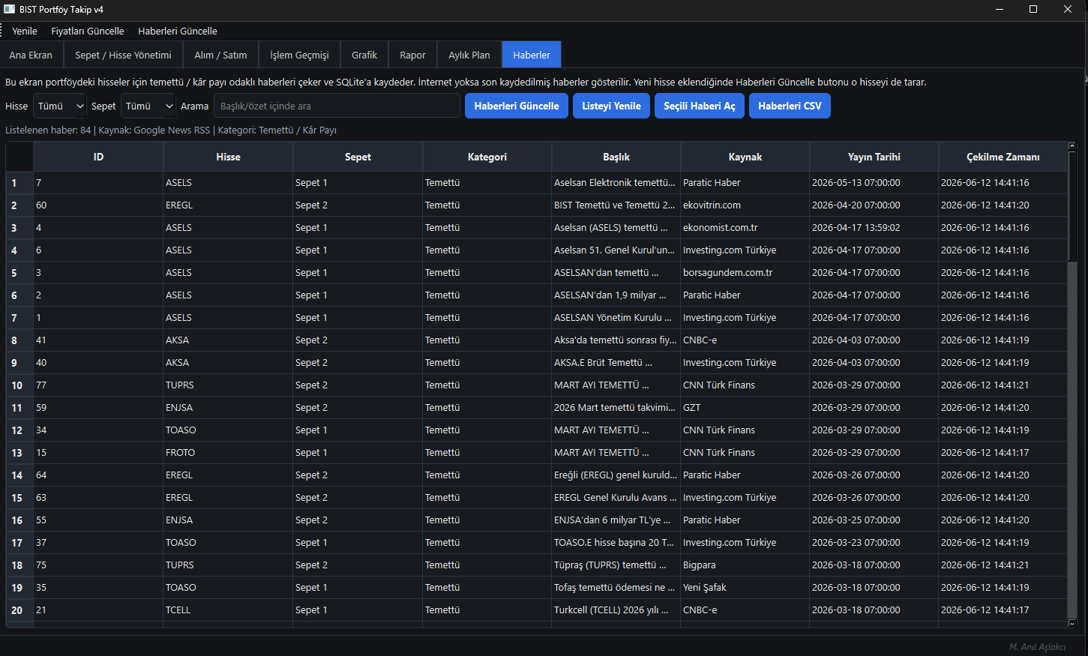Select the Aylık Plan tab
1088x656 pixels.
pos(469,55)
